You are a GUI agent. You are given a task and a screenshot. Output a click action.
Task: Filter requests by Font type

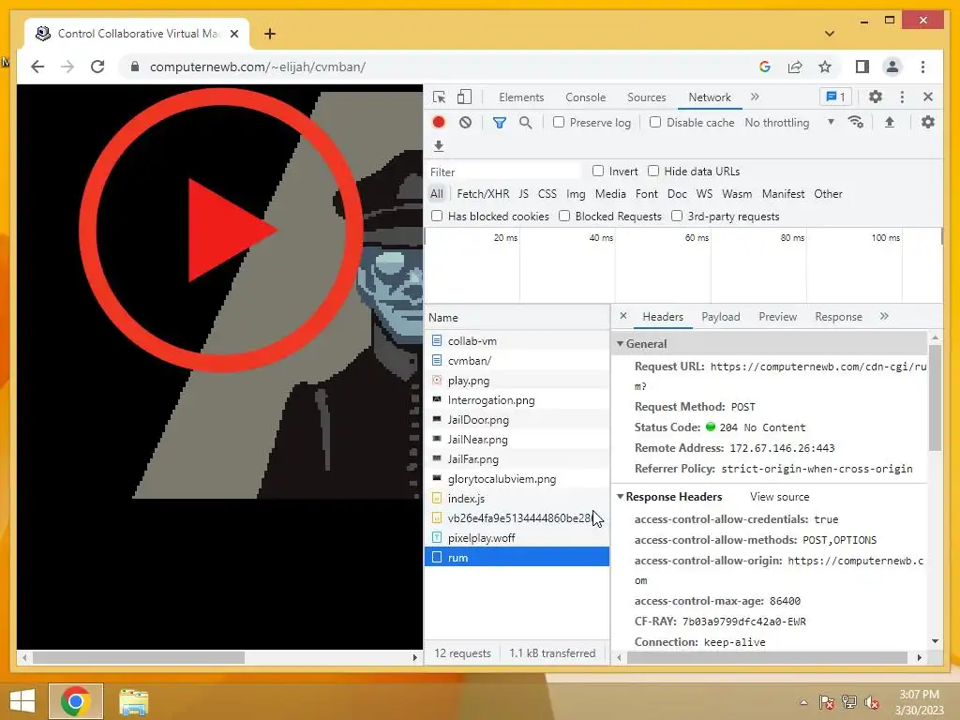(x=647, y=194)
